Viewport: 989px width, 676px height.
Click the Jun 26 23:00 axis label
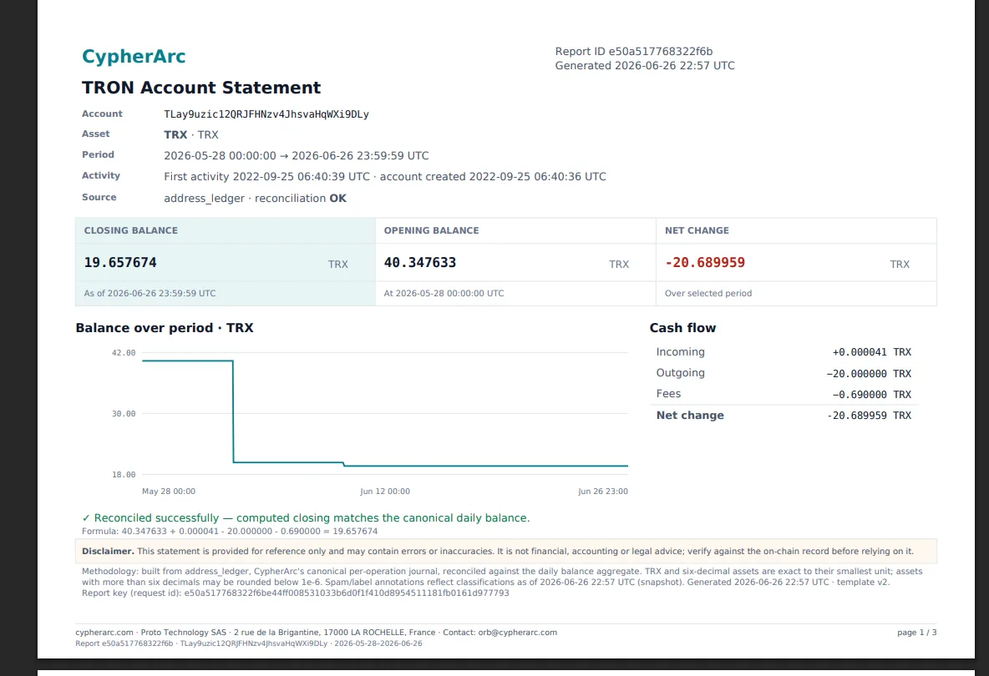coord(603,492)
